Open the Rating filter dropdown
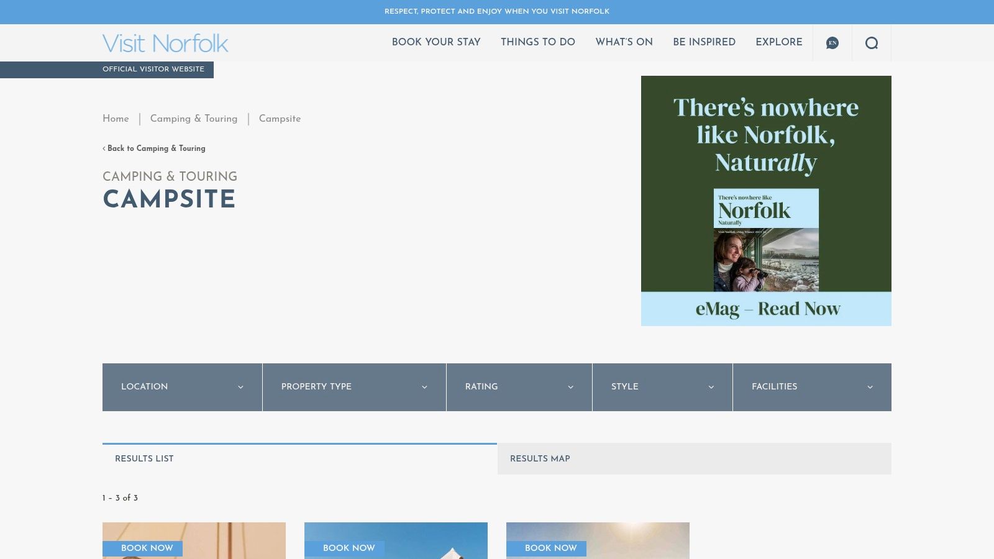This screenshot has width=994, height=559. (519, 387)
